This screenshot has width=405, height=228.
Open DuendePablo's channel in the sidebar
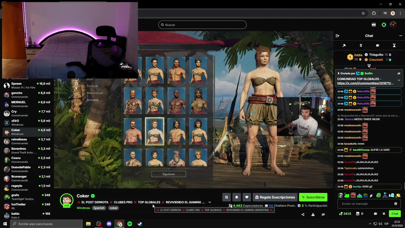(x=27, y=169)
